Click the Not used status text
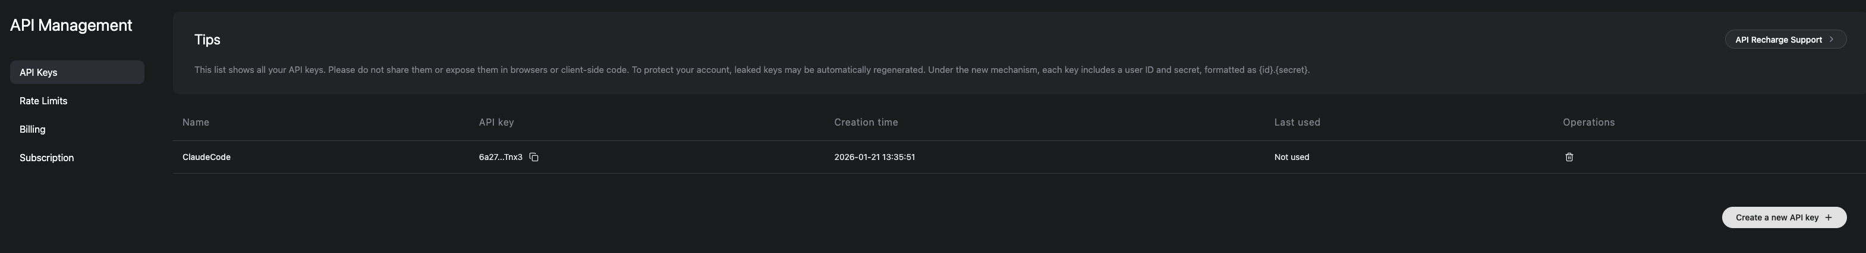Viewport: 1866px width, 253px height. point(1292,157)
